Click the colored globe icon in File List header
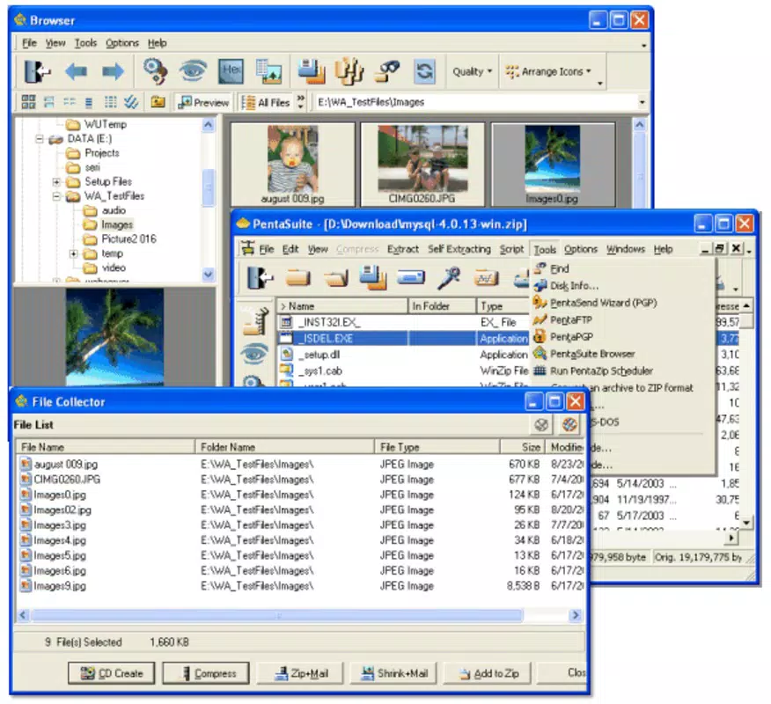Image resolution: width=771 pixels, height=704 pixels. tap(569, 425)
